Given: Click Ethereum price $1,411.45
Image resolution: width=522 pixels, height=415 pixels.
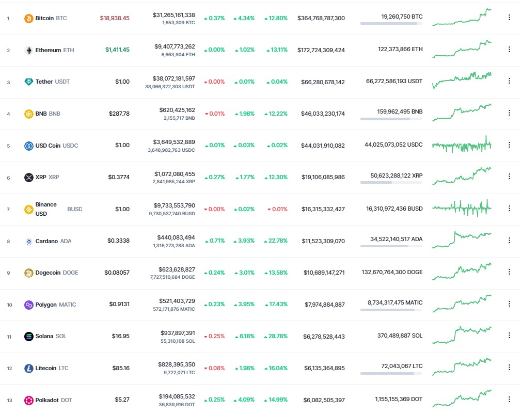Looking at the screenshot, I should 117,50.
